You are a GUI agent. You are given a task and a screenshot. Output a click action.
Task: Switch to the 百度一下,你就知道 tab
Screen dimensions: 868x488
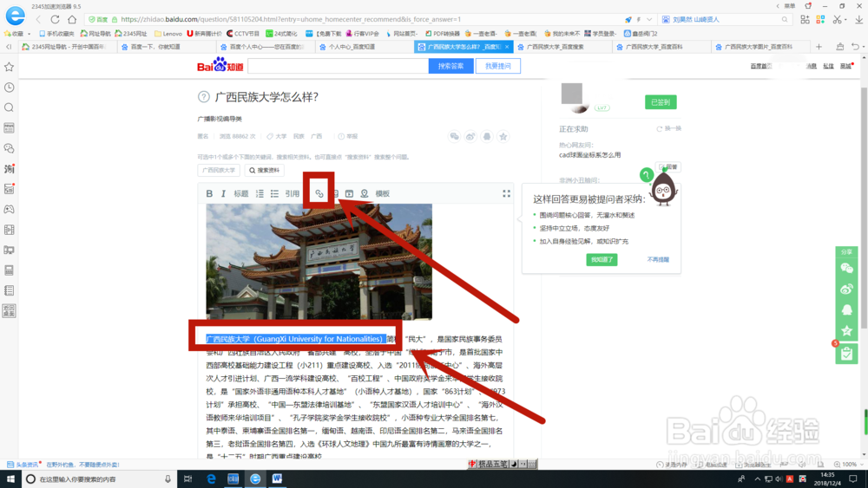pos(168,47)
